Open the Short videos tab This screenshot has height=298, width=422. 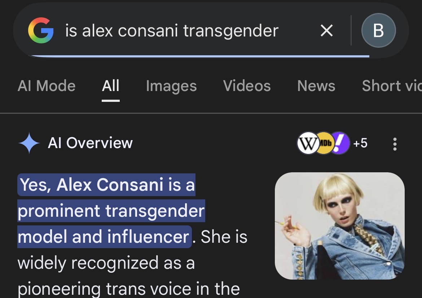click(391, 86)
